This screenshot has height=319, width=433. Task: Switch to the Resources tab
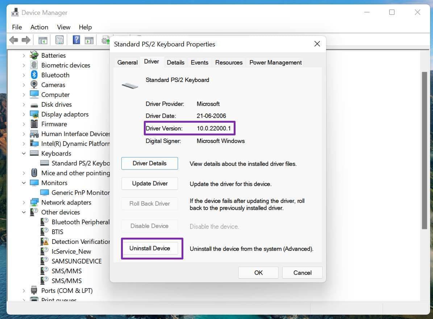[x=229, y=62]
